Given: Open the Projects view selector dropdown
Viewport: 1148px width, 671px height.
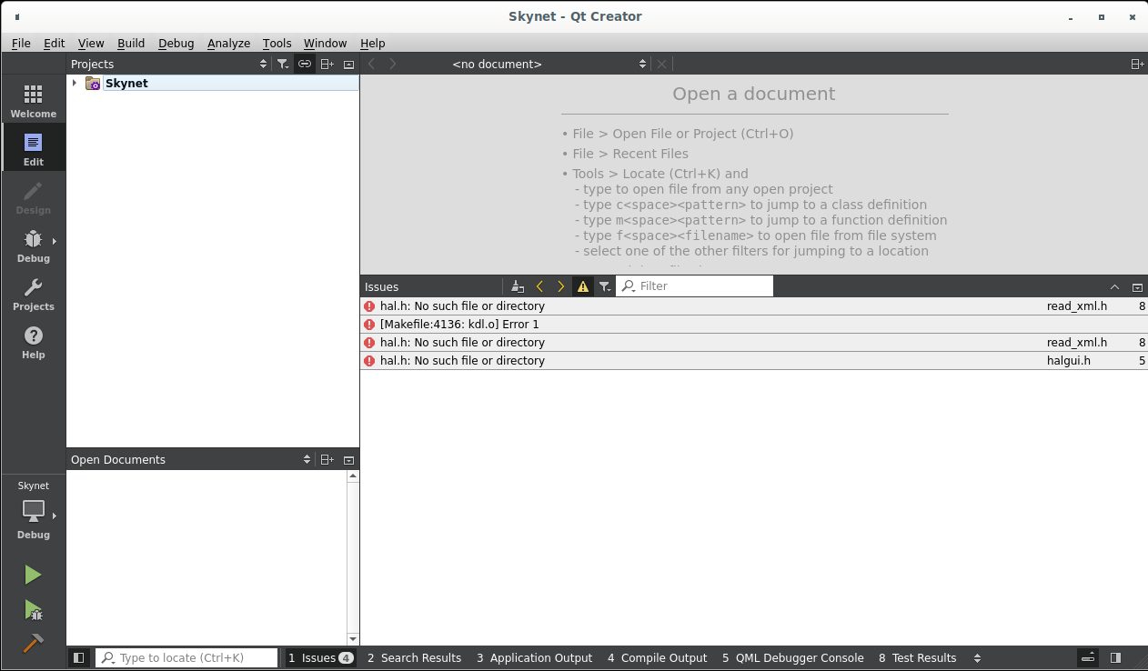Looking at the screenshot, I should click(170, 64).
